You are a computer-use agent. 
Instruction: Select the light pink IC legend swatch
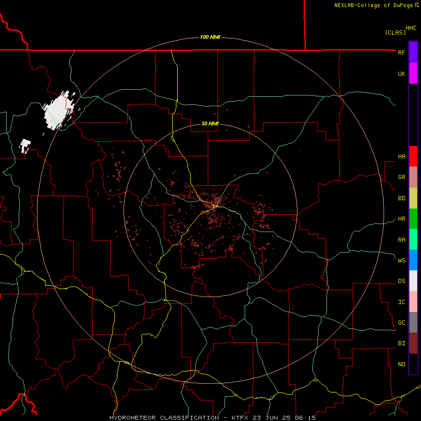(413, 302)
